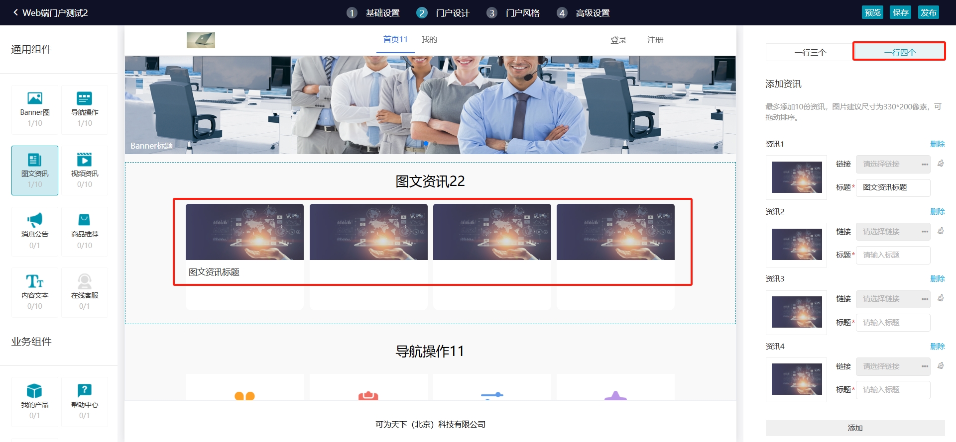Click the 资讯2 title input field
Image resolution: width=956 pixels, height=442 pixels.
pyautogui.click(x=893, y=255)
